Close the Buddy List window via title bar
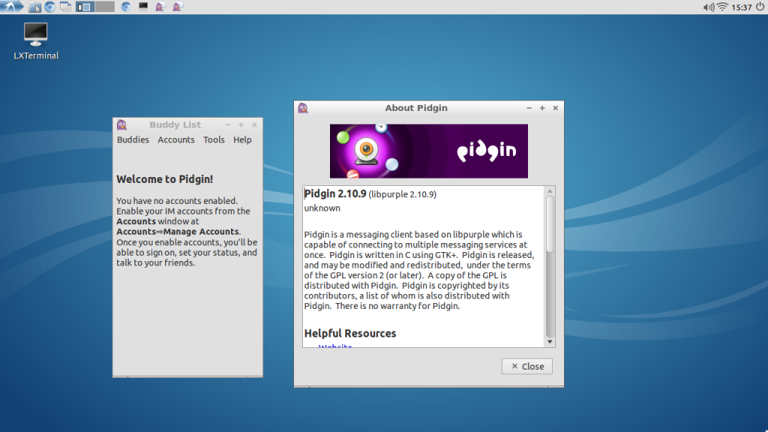Image resolution: width=768 pixels, height=432 pixels. [x=254, y=125]
